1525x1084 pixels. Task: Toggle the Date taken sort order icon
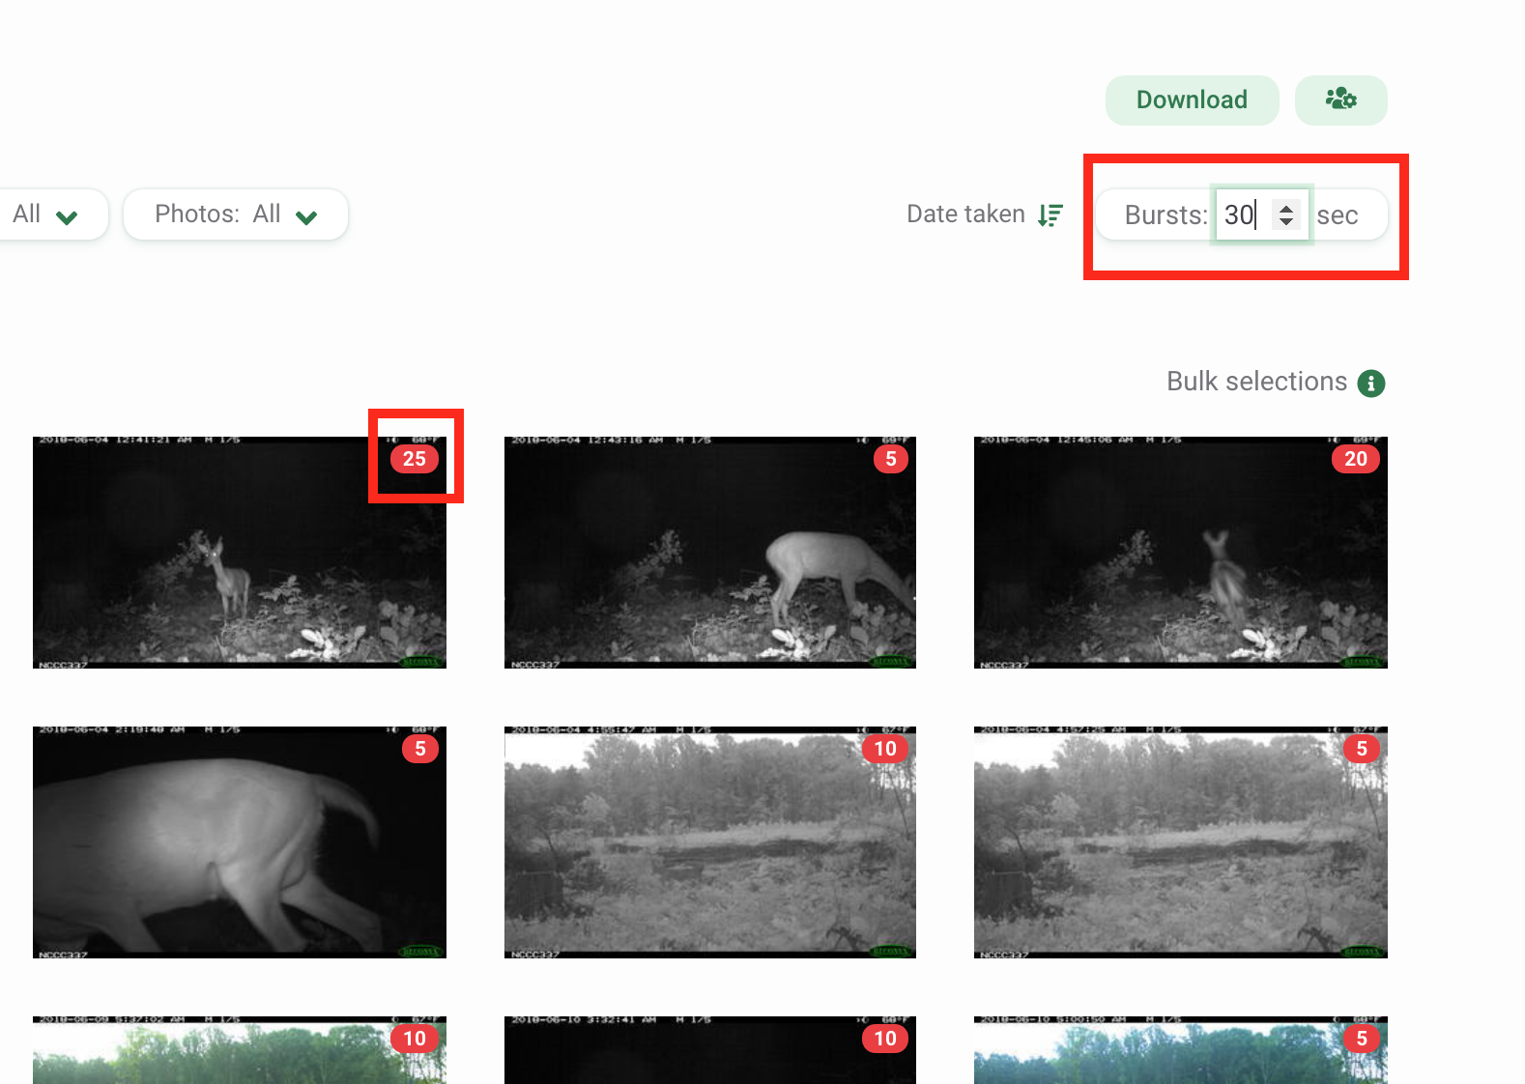click(x=1050, y=214)
